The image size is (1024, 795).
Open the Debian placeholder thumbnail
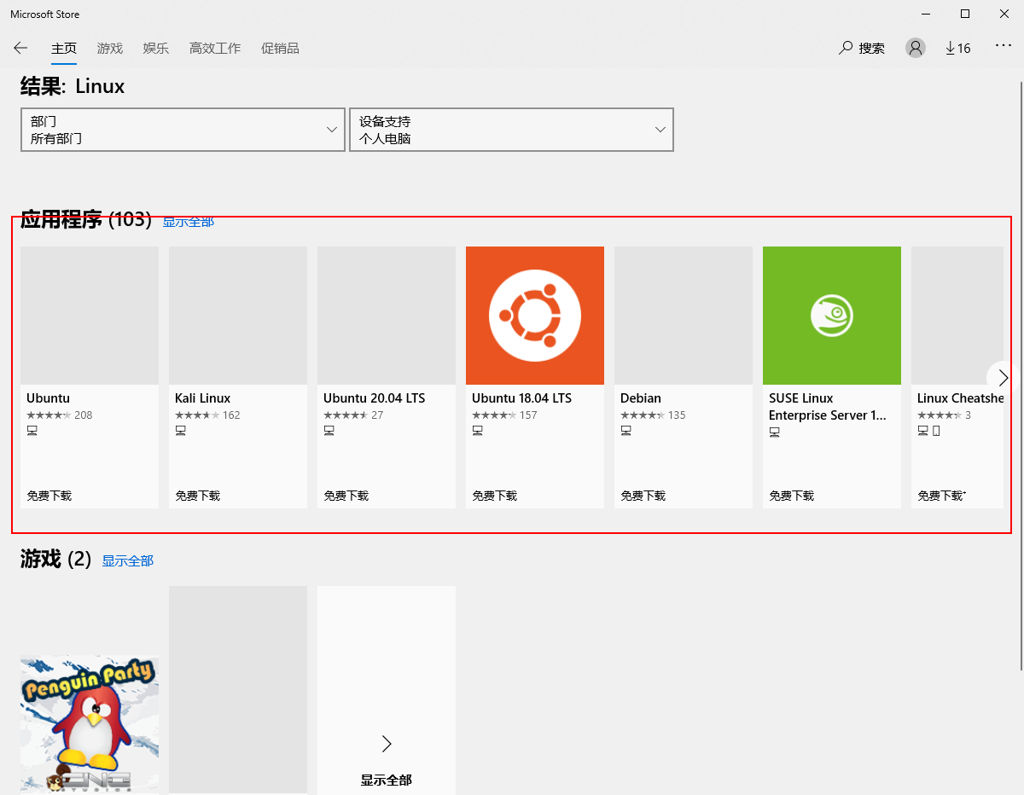[684, 316]
